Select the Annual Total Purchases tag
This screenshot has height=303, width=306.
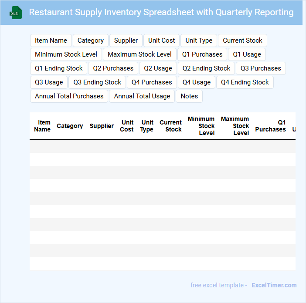(x=69, y=96)
